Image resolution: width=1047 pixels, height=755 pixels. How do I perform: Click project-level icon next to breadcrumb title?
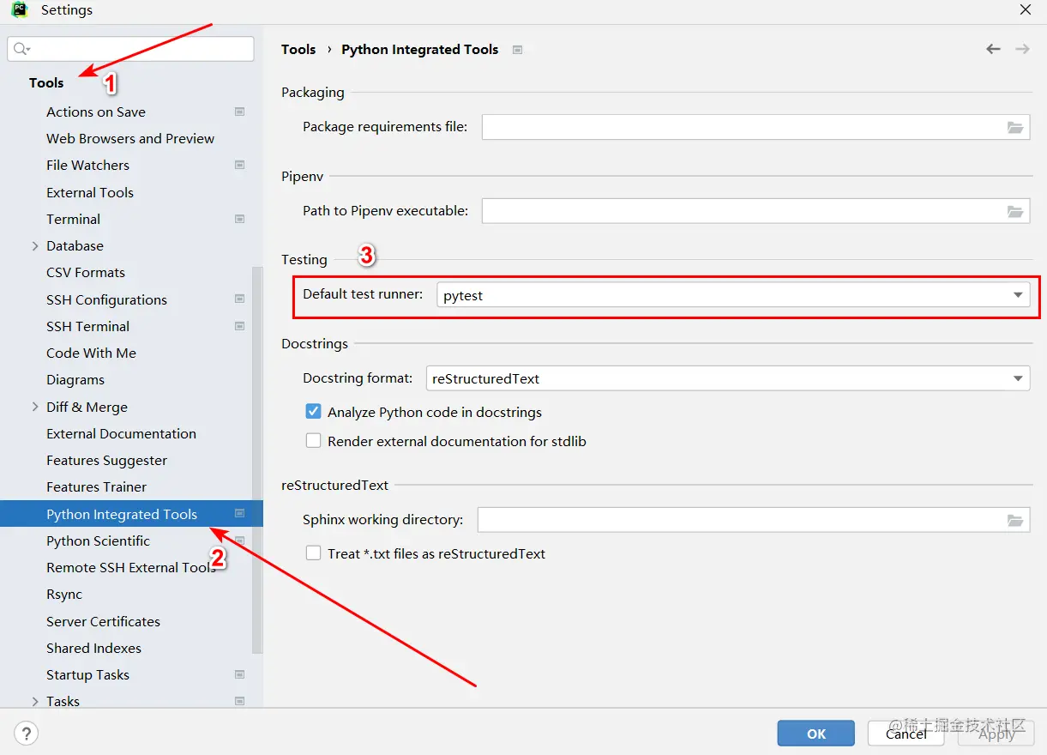(x=517, y=50)
